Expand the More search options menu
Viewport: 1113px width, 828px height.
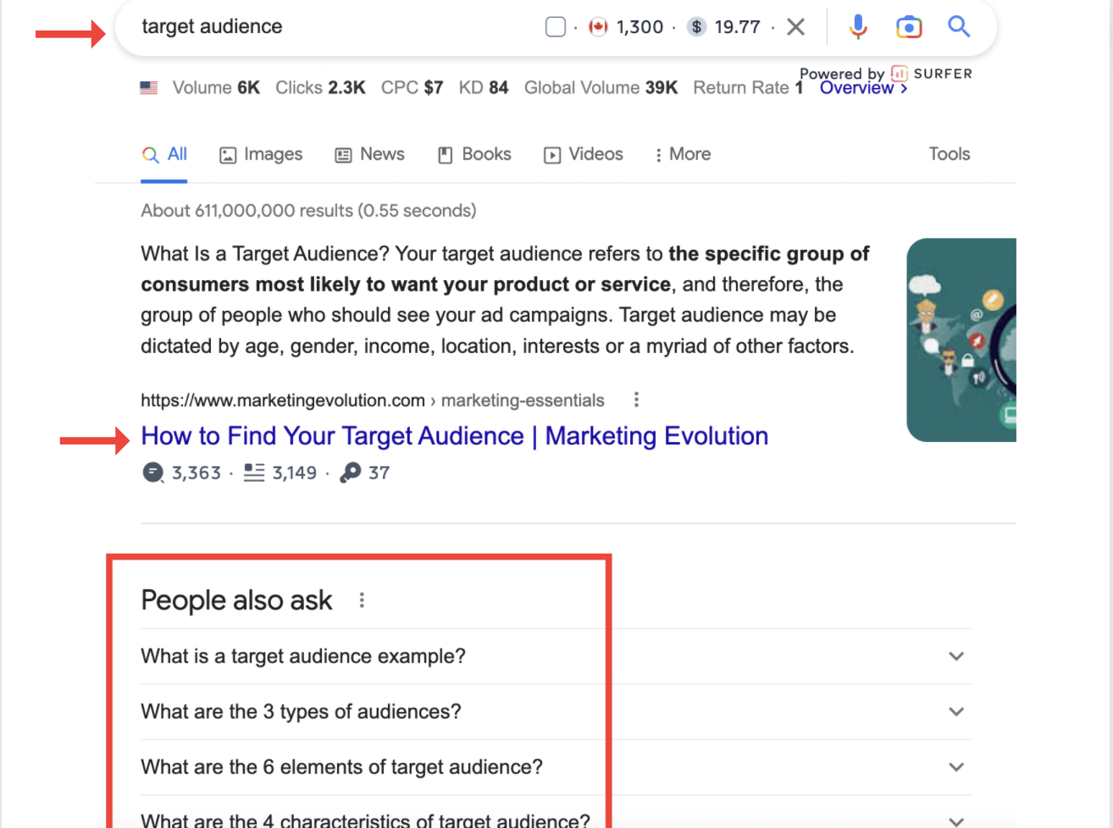coord(683,154)
